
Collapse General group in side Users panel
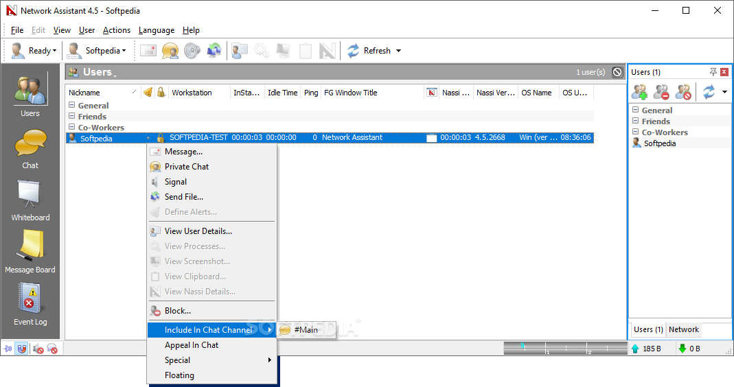[x=636, y=110]
